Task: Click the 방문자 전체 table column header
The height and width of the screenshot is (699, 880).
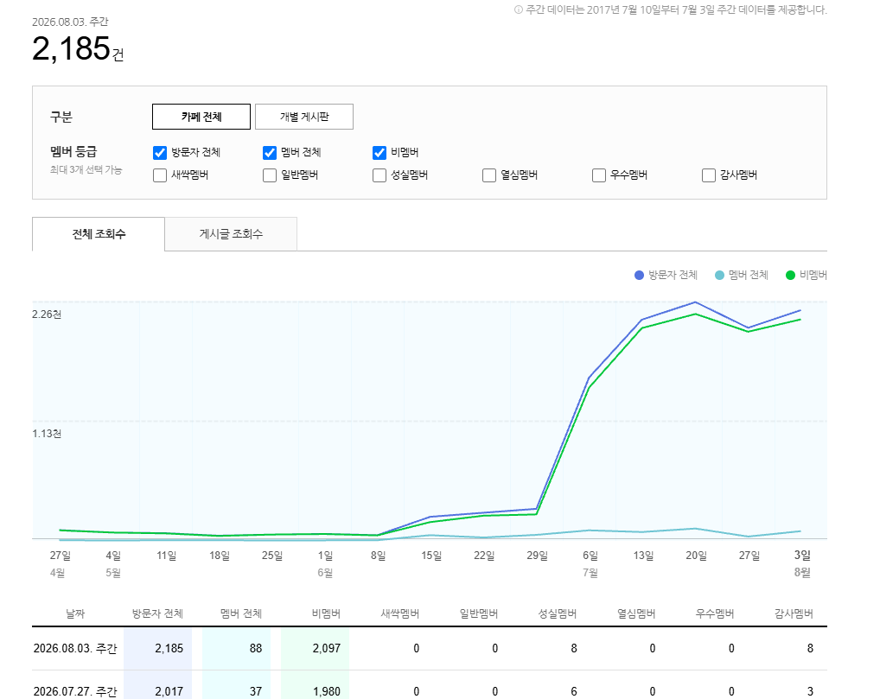Action: point(157,613)
